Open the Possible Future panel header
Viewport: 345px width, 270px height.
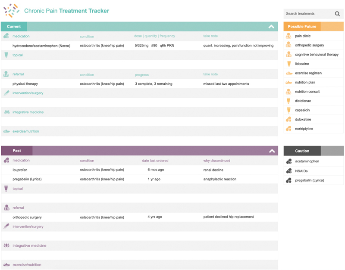pos(302,27)
